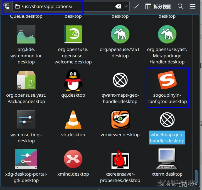The image size is (202, 190).
Task: Toggle the 拆分视图 split view button
Action: coord(158,6)
